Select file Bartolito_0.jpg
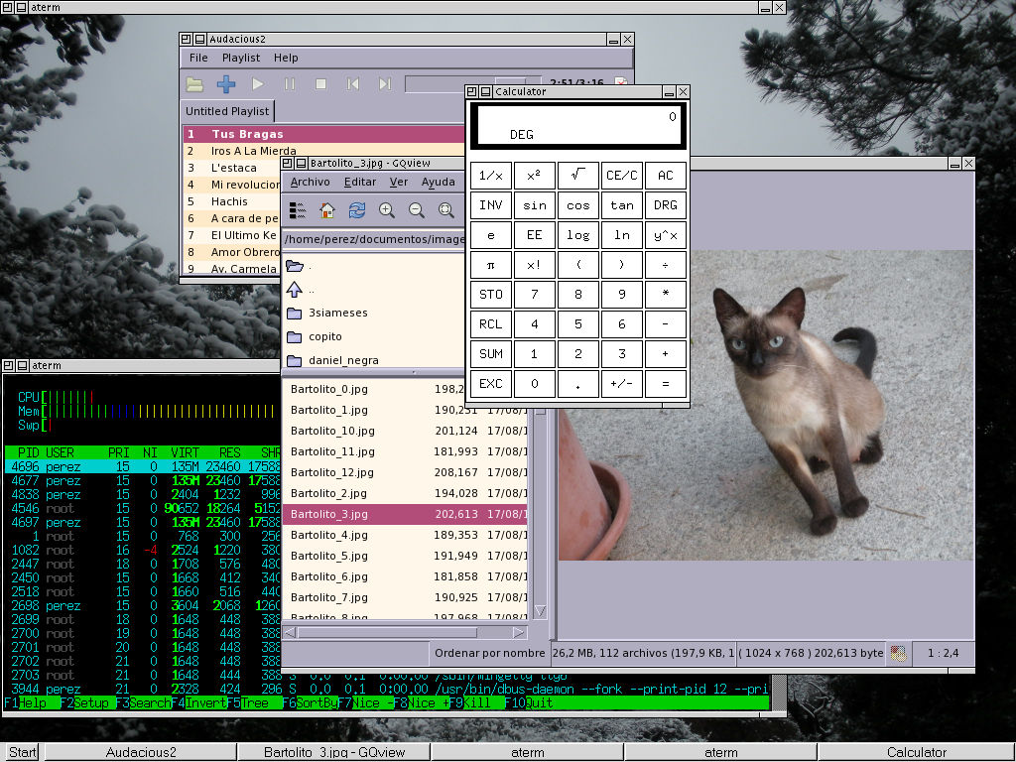This screenshot has width=1016, height=762. click(x=374, y=389)
